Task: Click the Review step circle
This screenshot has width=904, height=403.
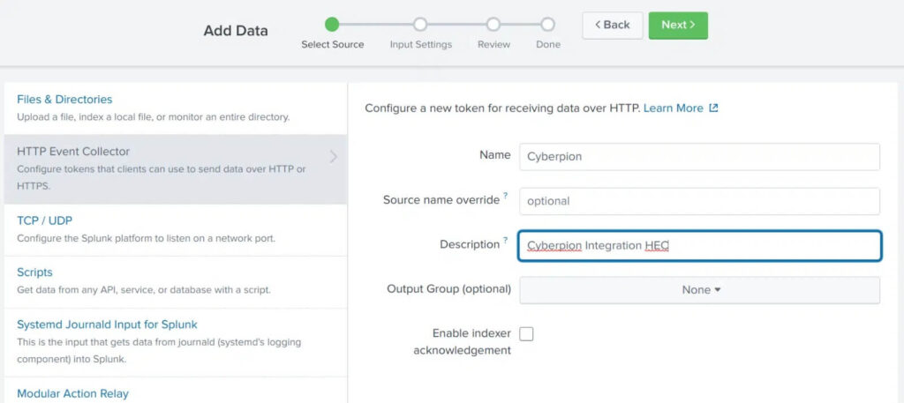Action: click(493, 24)
